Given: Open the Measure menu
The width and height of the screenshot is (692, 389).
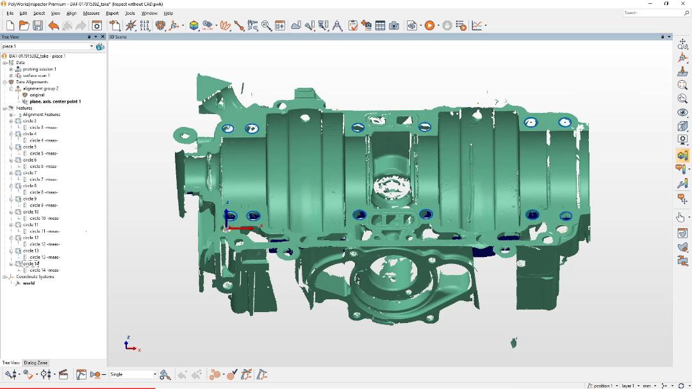Looking at the screenshot, I should [92, 13].
